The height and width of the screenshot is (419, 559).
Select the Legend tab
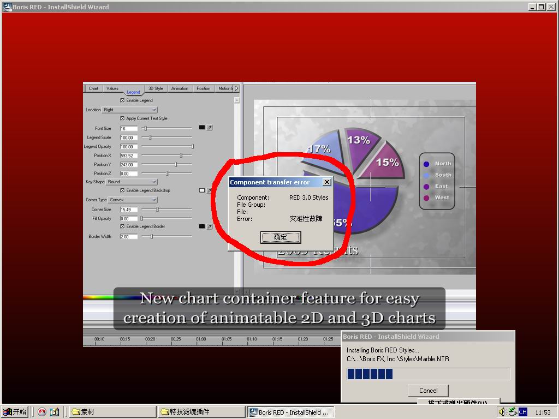click(x=133, y=92)
